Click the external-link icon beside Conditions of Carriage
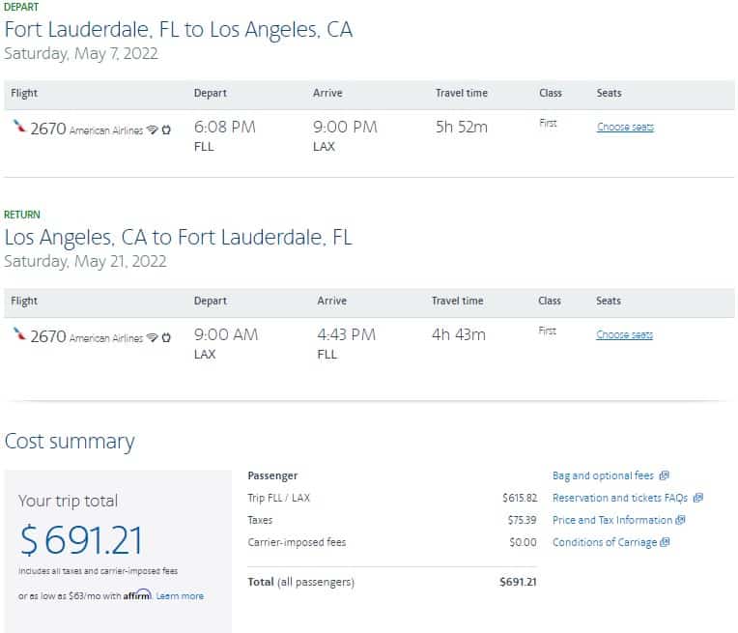738x633 pixels. tap(665, 542)
